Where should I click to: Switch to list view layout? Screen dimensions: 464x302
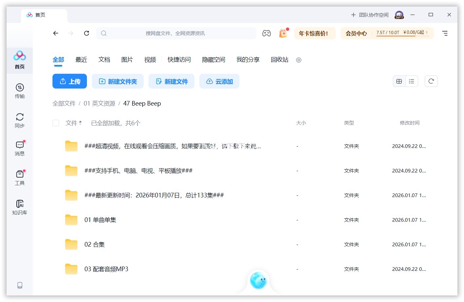pos(412,81)
